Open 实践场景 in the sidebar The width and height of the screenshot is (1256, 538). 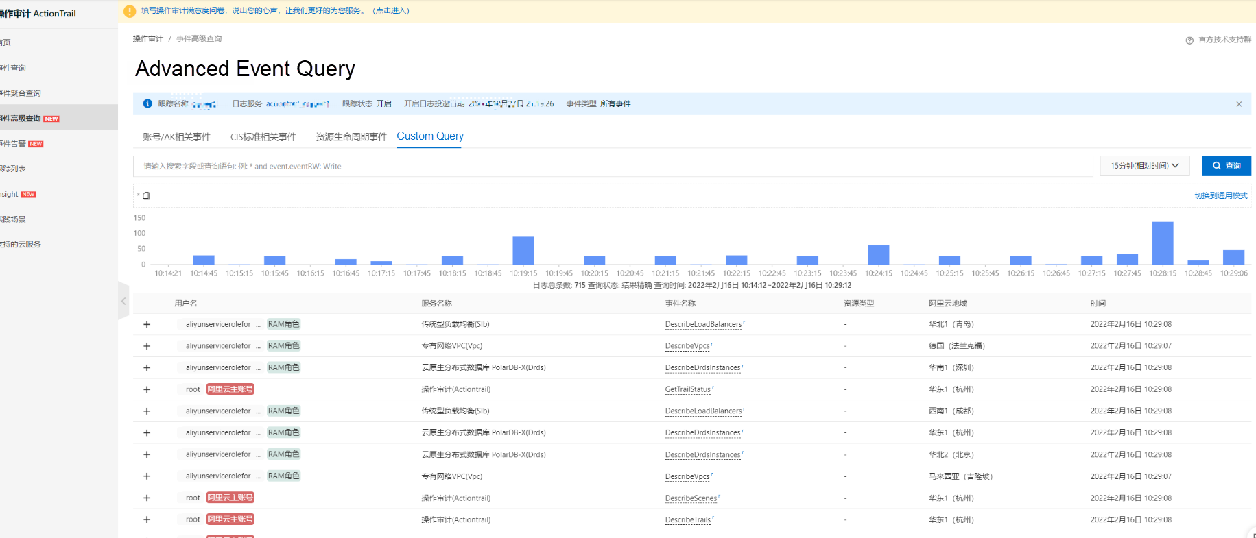tap(13, 219)
